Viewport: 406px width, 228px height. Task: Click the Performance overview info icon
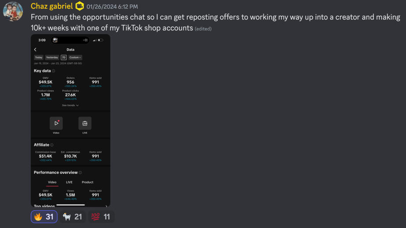[80, 173]
